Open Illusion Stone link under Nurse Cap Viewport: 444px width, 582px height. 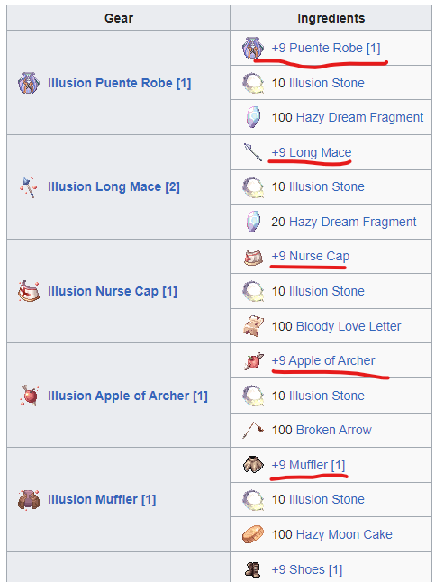click(327, 291)
